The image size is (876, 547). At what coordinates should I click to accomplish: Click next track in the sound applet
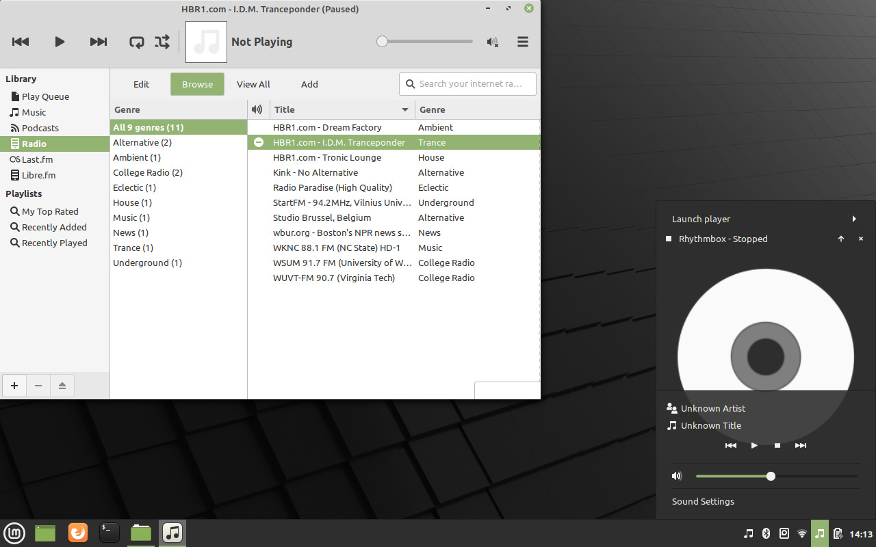(x=801, y=445)
